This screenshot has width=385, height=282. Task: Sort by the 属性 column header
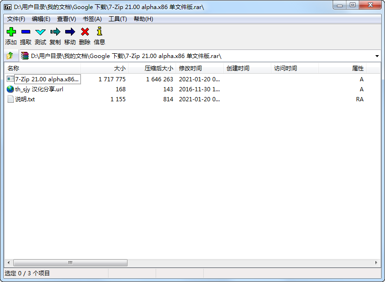343,68
